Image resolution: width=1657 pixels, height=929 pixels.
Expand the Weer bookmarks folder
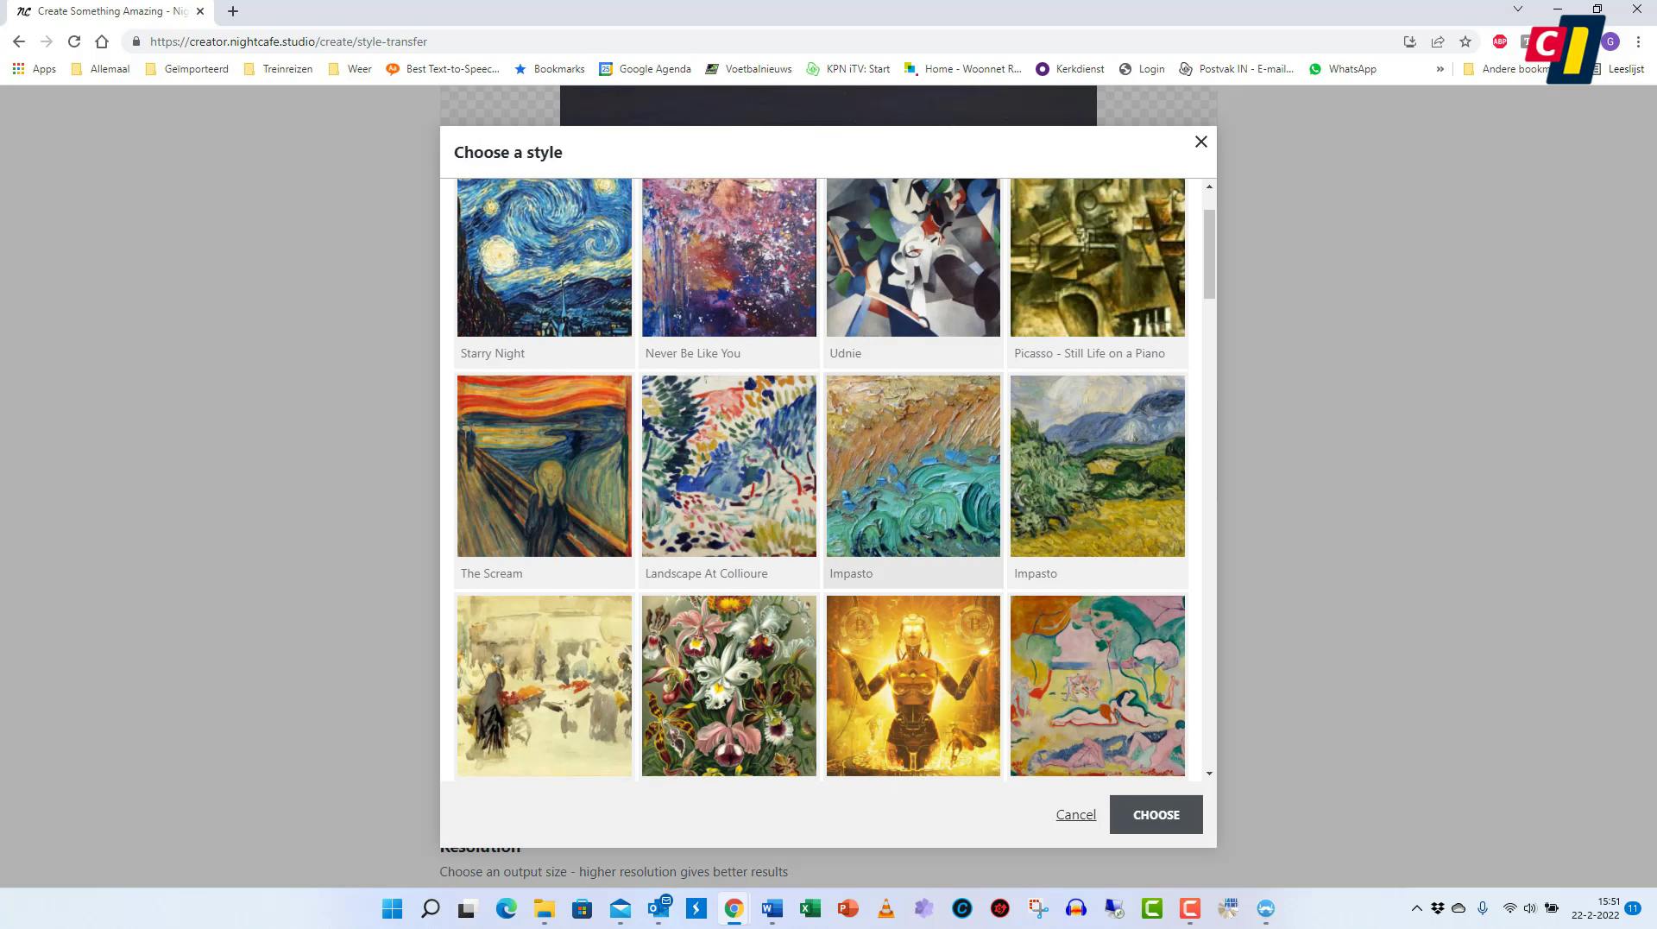pos(350,69)
